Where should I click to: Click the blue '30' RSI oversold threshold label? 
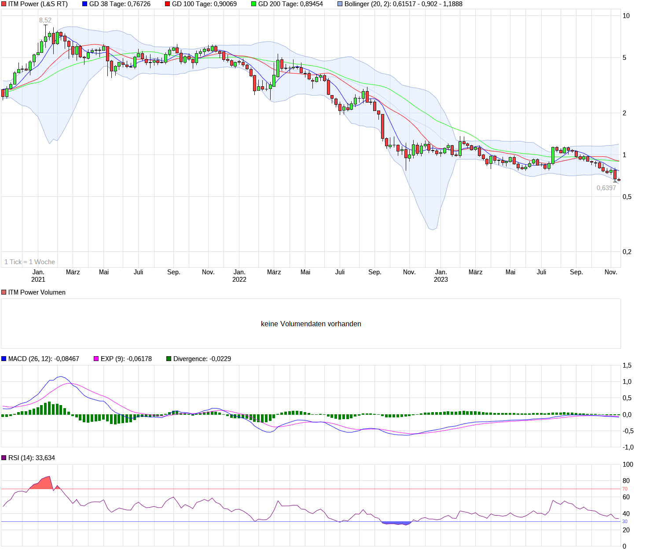[625, 522]
